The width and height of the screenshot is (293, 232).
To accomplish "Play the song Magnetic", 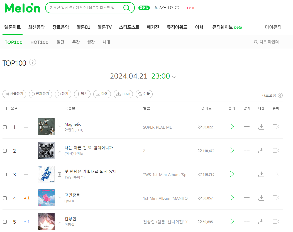I will point(231,127).
